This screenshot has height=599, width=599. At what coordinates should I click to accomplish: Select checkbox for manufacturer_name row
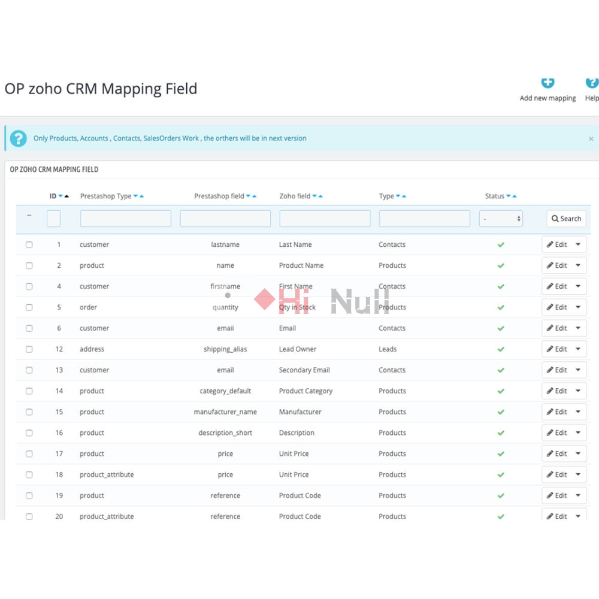click(x=29, y=412)
